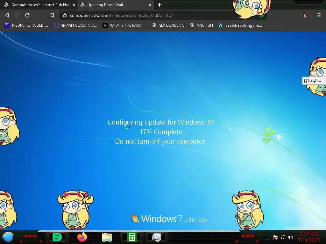Click the volume speaker tray icon
The height and width of the screenshot is (244, 326).
pos(291,237)
